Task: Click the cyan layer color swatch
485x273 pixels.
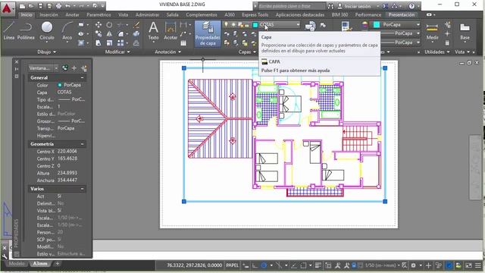Action: click(x=255, y=25)
